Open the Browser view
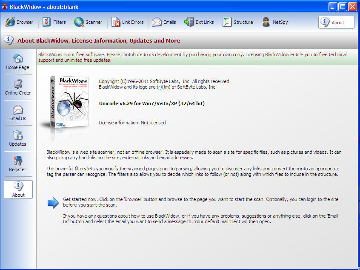 point(19,22)
